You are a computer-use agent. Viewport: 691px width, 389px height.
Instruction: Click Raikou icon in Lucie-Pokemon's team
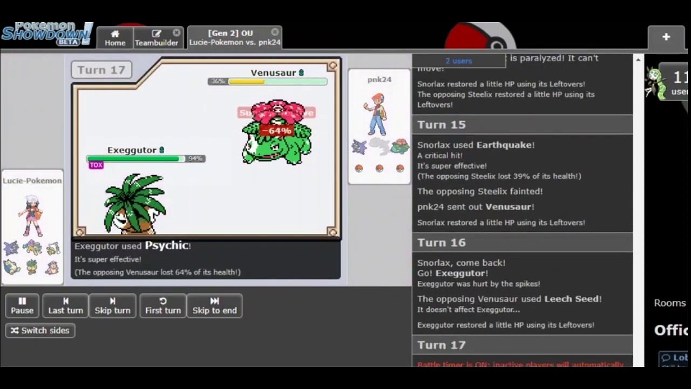click(x=32, y=248)
